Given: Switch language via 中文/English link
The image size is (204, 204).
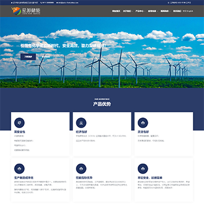Looking at the screenshot, I should coord(188,11).
